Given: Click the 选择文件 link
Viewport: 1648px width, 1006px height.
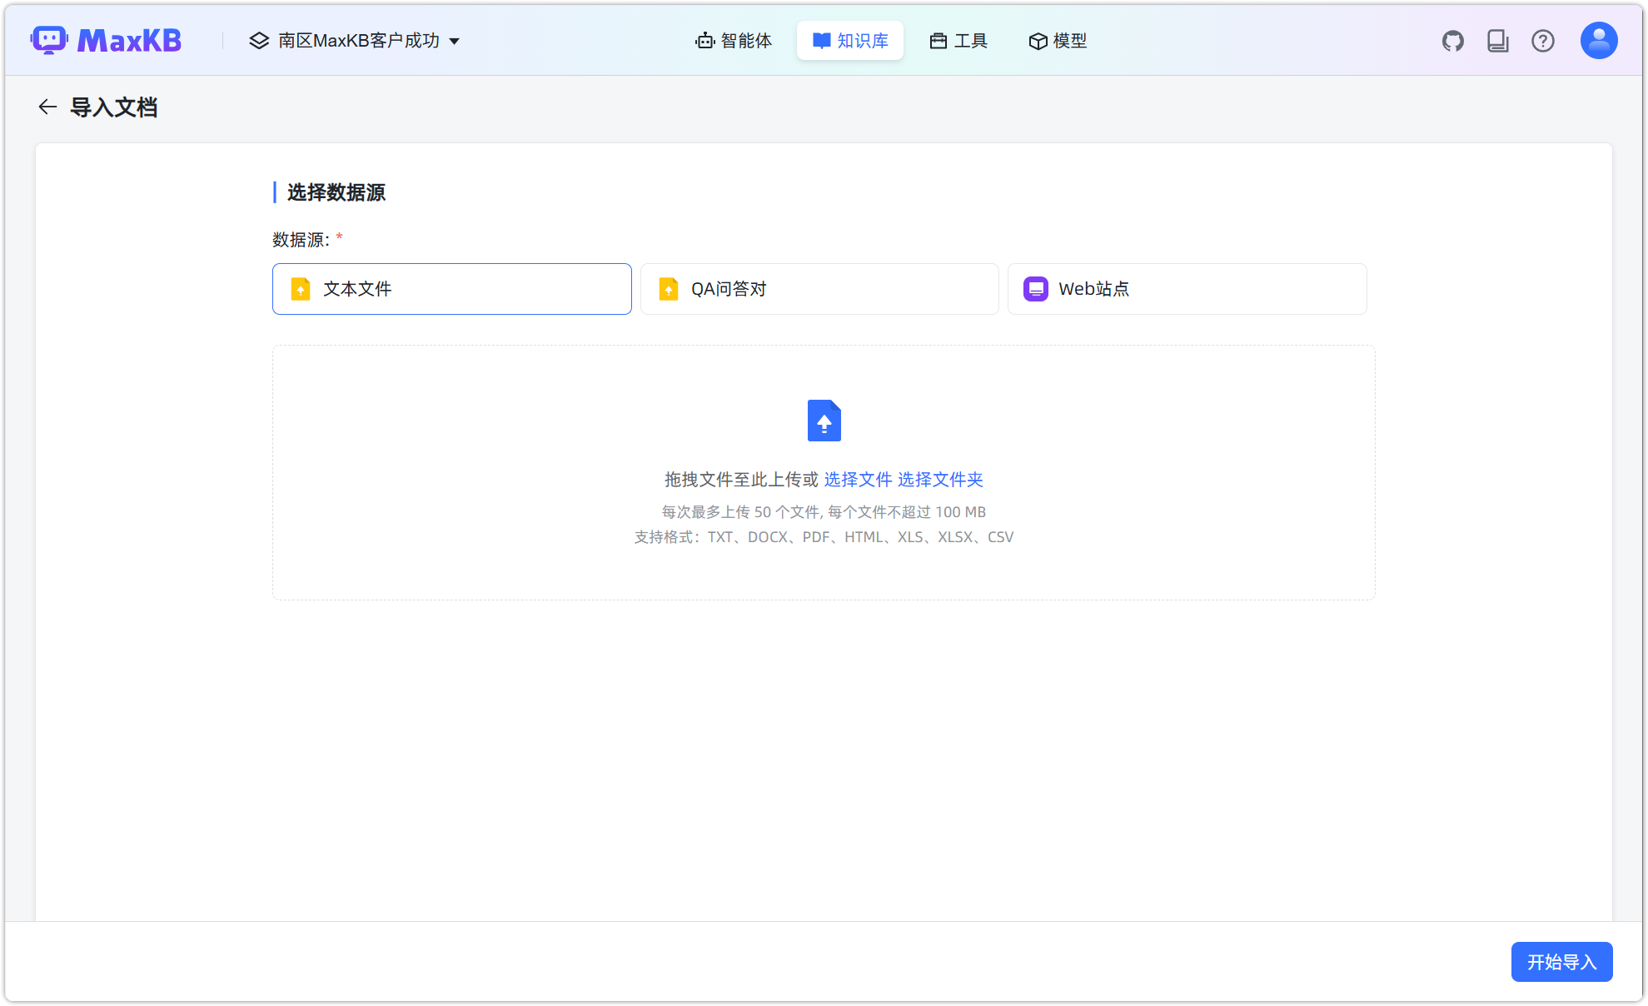Looking at the screenshot, I should point(858,480).
